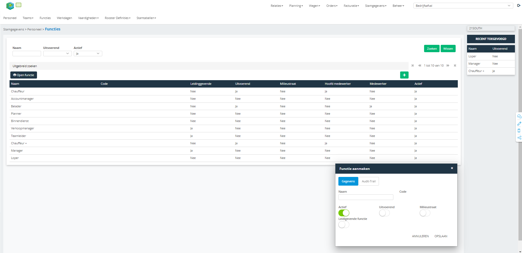Click the Naam field in the dialog

366,197
